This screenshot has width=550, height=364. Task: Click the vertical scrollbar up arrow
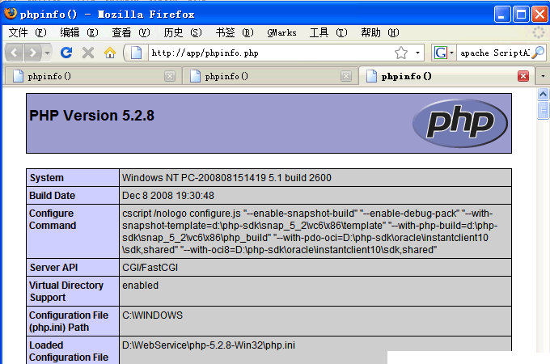point(544,94)
